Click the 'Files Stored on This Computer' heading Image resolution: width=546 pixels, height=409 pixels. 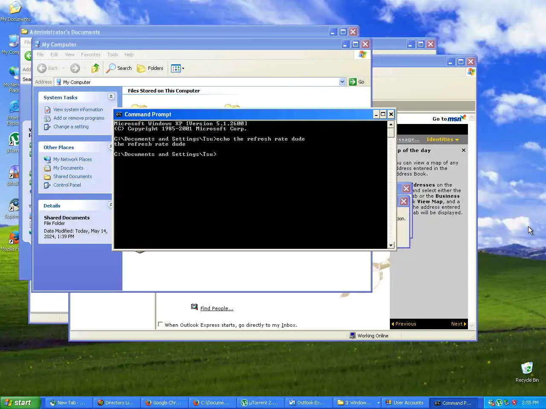pos(164,91)
